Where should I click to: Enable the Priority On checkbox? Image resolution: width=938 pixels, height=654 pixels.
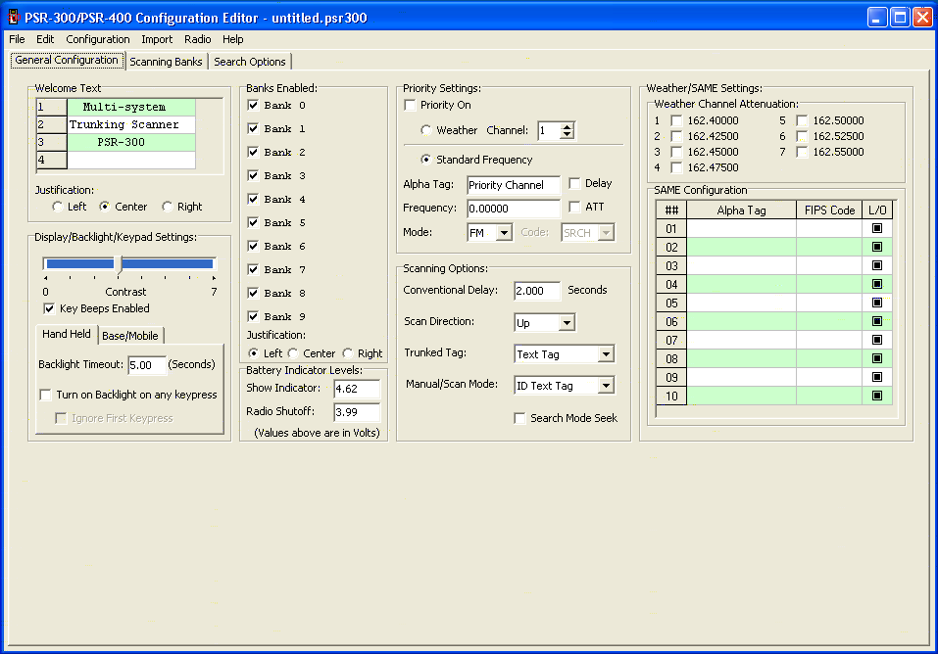(411, 105)
